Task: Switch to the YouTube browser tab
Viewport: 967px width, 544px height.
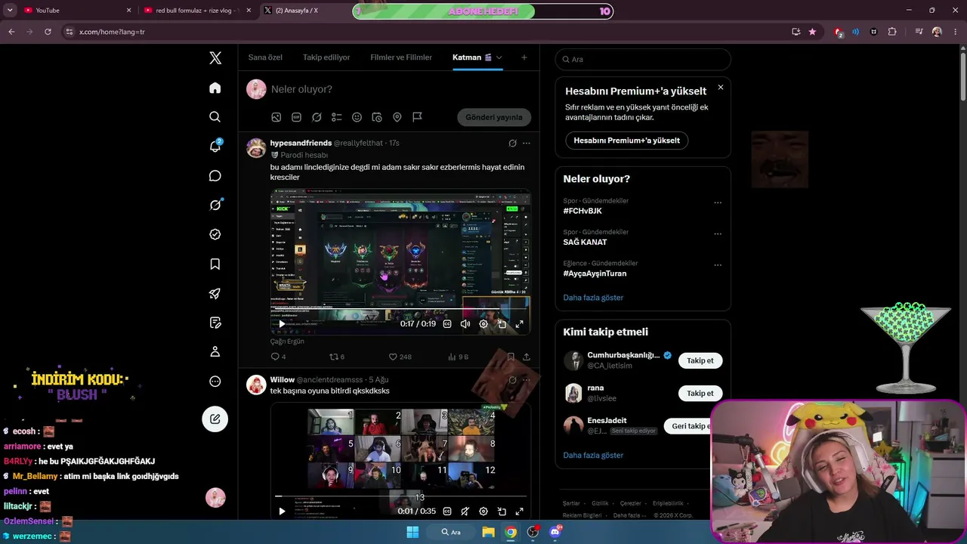Action: point(78,11)
